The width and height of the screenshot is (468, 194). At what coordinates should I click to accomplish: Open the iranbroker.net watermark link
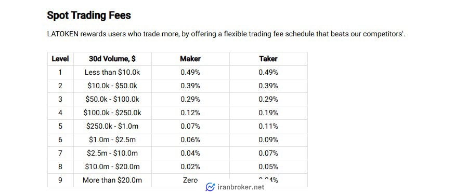coord(235,187)
